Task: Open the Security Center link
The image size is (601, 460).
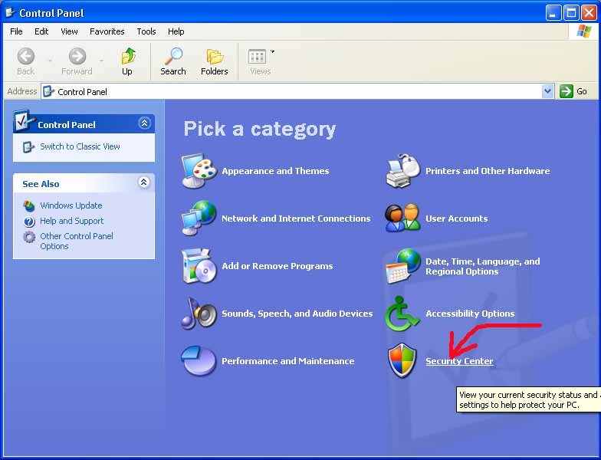Action: [x=459, y=361]
